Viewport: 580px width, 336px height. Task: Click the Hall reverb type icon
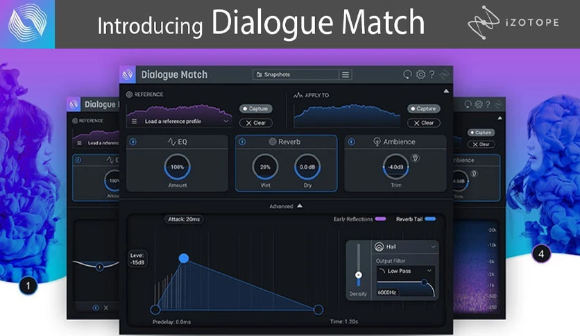(x=379, y=247)
